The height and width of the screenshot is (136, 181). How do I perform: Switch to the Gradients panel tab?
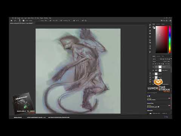pos(163,24)
